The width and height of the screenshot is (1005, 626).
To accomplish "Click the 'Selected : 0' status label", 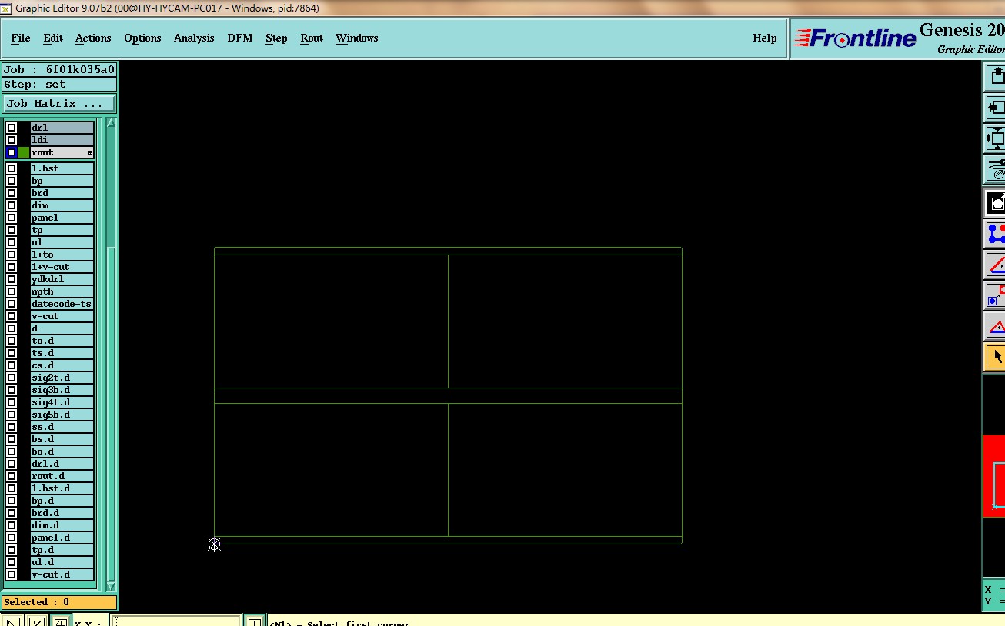I will tap(59, 602).
